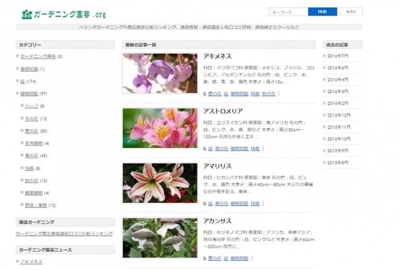Image resolution: width=401 pixels, height=270 pixels.
Task: Open the 秋の花 (13) sidebar subcategory
Action: (x=31, y=181)
